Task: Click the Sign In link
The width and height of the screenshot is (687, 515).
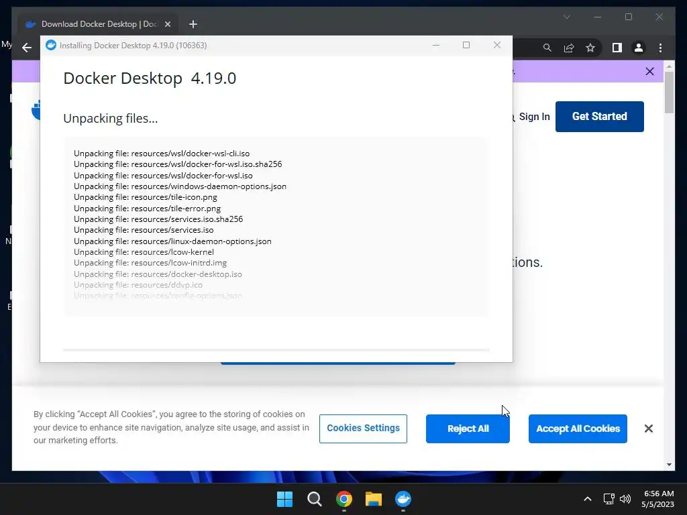Action: coord(534,117)
